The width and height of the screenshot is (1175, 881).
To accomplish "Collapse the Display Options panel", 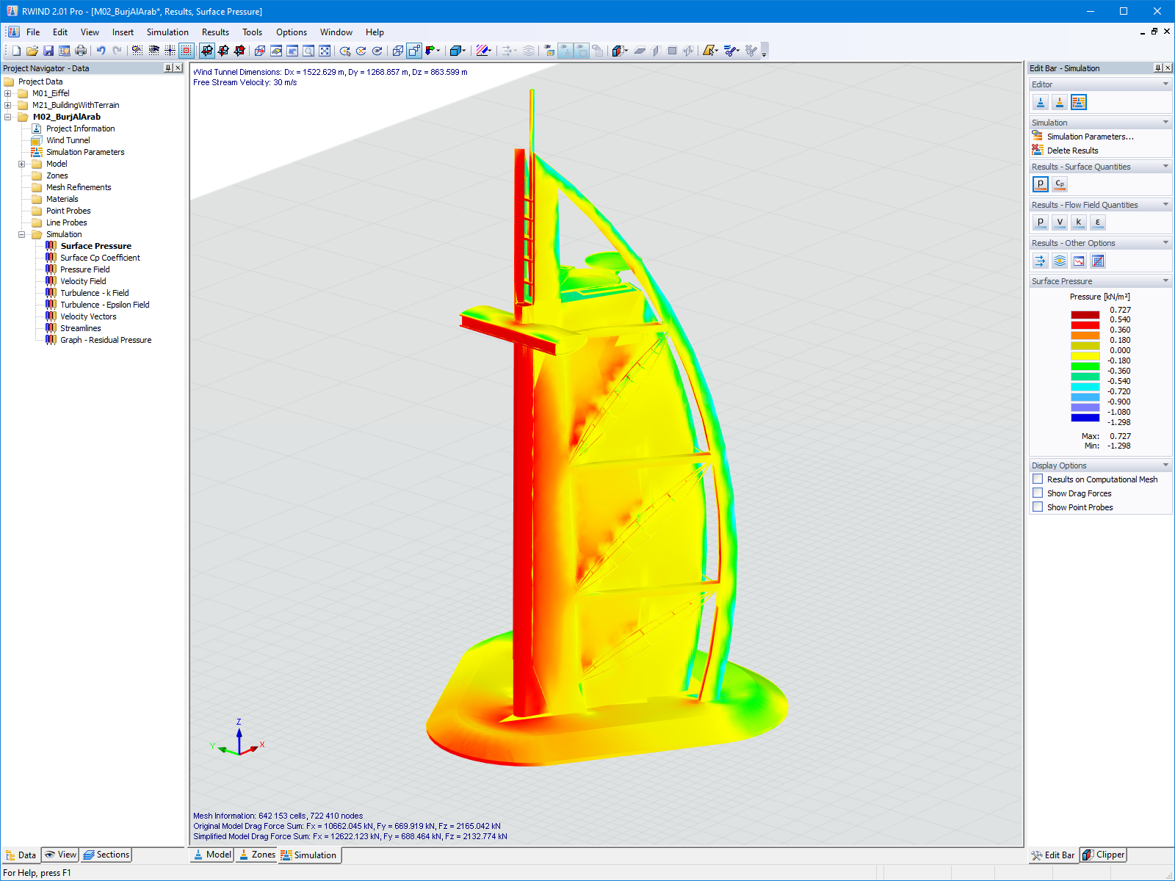I will tap(1165, 465).
